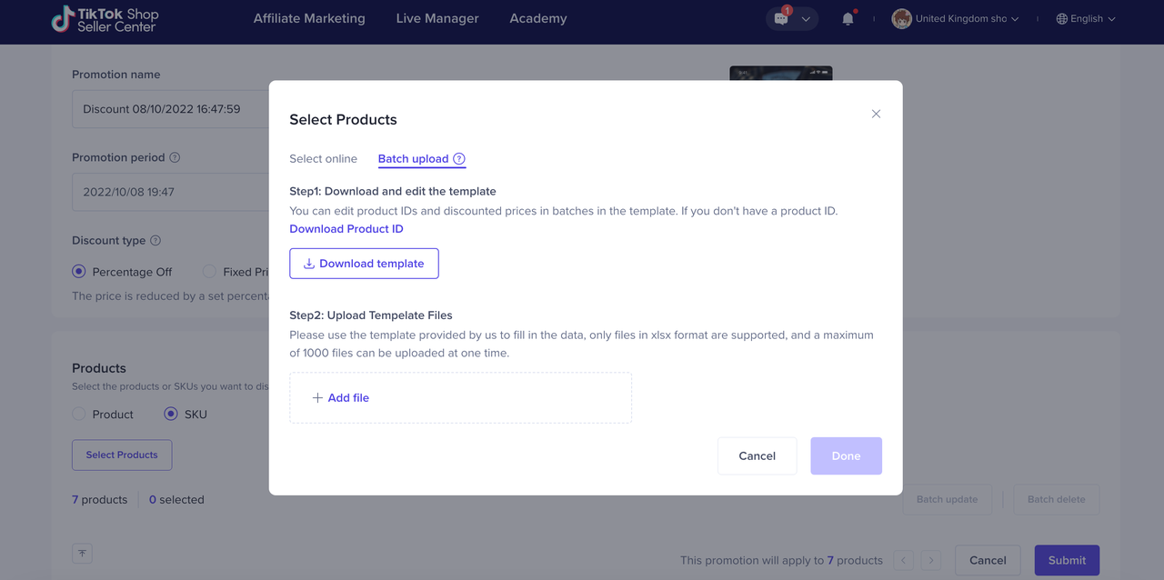The height and width of the screenshot is (580, 1164).
Task: Click the Batch upload help icon
Action: 459,159
